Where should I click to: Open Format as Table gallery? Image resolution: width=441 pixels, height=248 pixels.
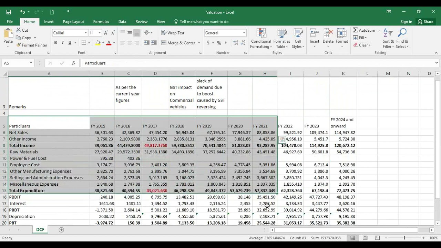click(x=281, y=38)
